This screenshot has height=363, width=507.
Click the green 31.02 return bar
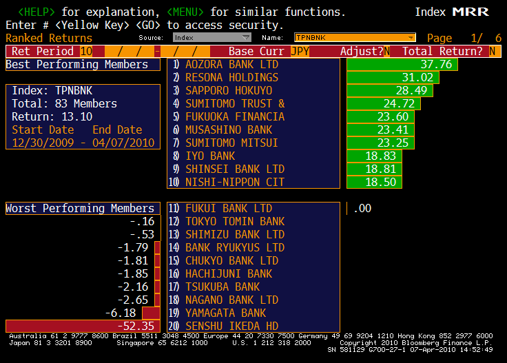(393, 78)
